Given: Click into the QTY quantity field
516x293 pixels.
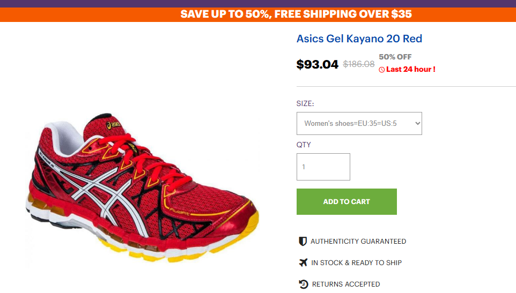Looking at the screenshot, I should click(x=323, y=167).
